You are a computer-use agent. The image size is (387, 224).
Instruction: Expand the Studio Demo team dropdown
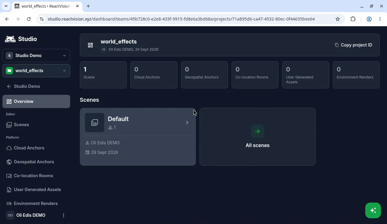click(36, 56)
